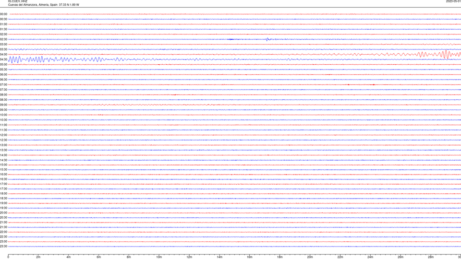Image resolution: width=461 pixels, height=259 pixels.
Task: Choose the 14:00 trace label
Action: (3, 155)
